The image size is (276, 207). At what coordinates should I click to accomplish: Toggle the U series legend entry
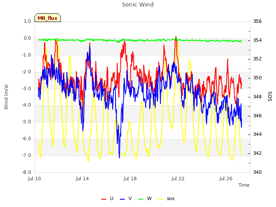pos(107,198)
